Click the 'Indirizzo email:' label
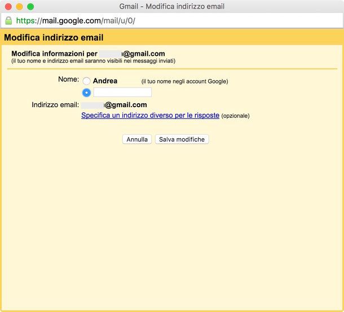 pyautogui.click(x=55, y=105)
